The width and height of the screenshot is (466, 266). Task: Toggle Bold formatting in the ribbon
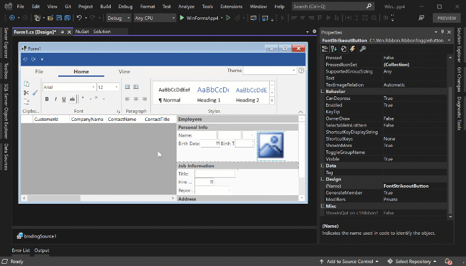47,99
